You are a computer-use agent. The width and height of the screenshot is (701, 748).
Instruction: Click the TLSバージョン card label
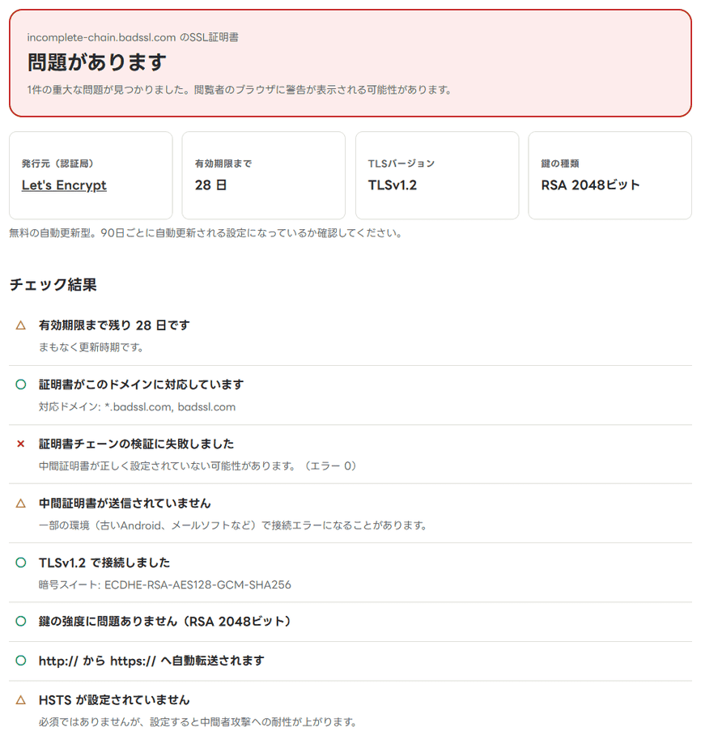(401, 164)
